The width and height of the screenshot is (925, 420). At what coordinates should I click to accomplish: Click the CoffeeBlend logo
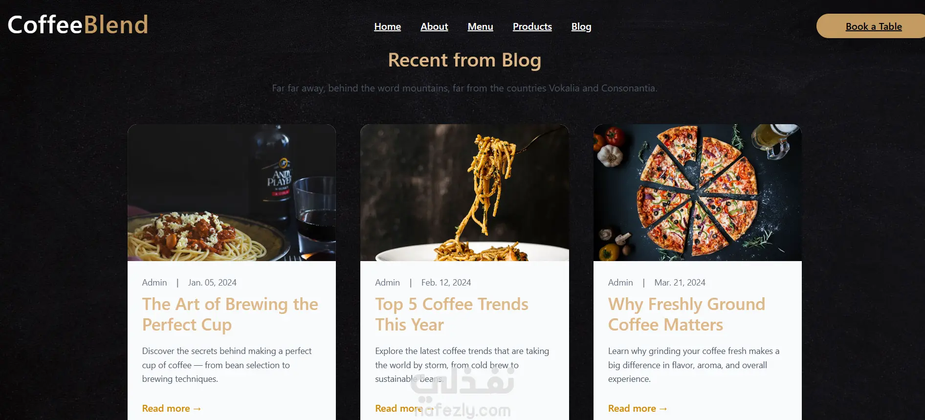click(x=78, y=24)
